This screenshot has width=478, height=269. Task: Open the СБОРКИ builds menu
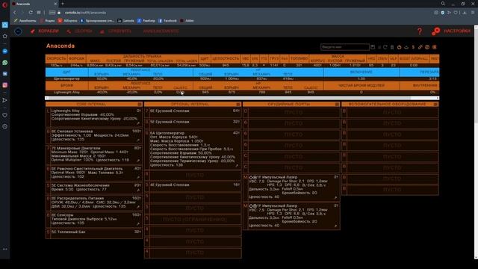(80, 31)
